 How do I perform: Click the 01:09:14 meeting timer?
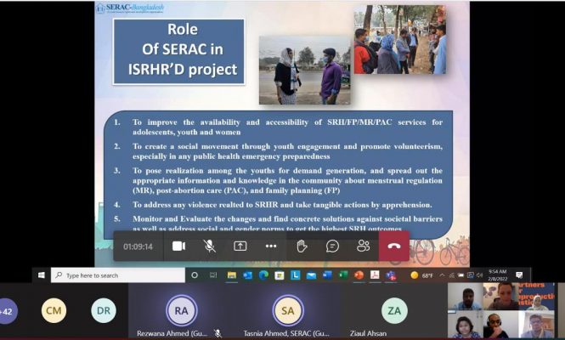point(138,246)
